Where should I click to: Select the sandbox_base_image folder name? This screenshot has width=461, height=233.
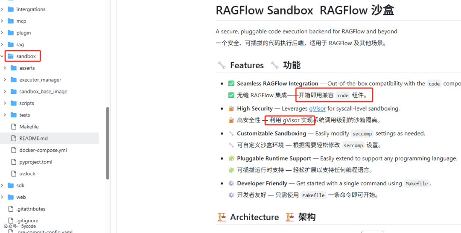coord(43,91)
